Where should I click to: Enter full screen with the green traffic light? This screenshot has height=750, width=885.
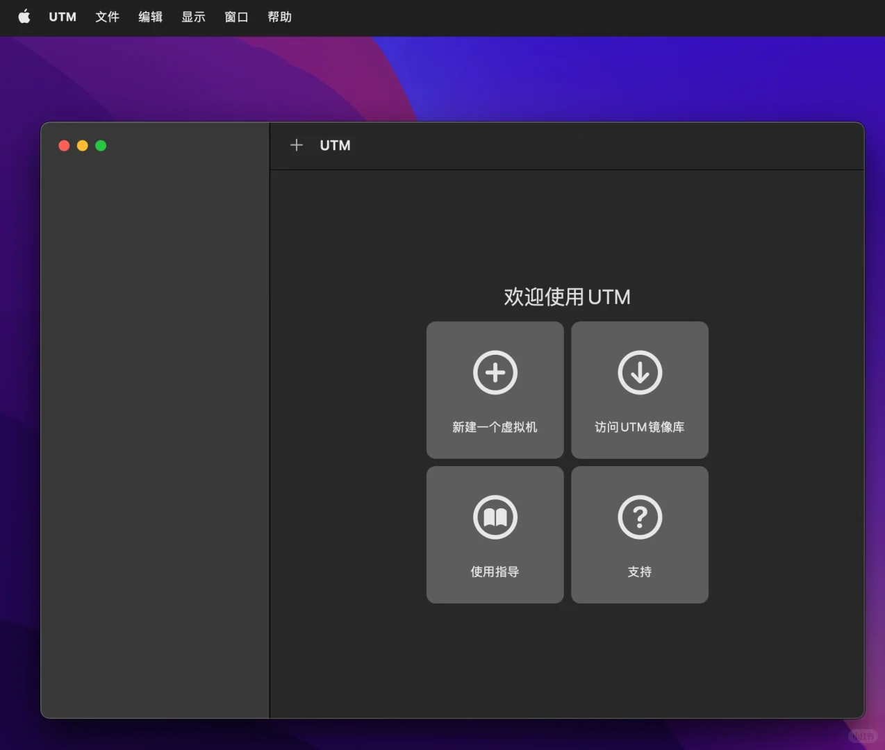click(x=100, y=146)
